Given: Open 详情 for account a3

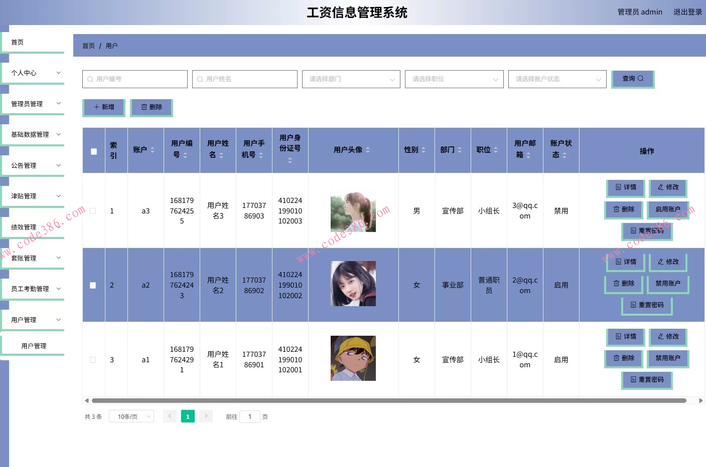Looking at the screenshot, I should (625, 187).
